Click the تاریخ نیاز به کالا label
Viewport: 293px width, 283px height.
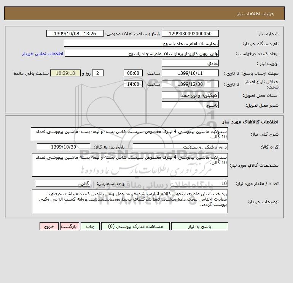pos(109,147)
